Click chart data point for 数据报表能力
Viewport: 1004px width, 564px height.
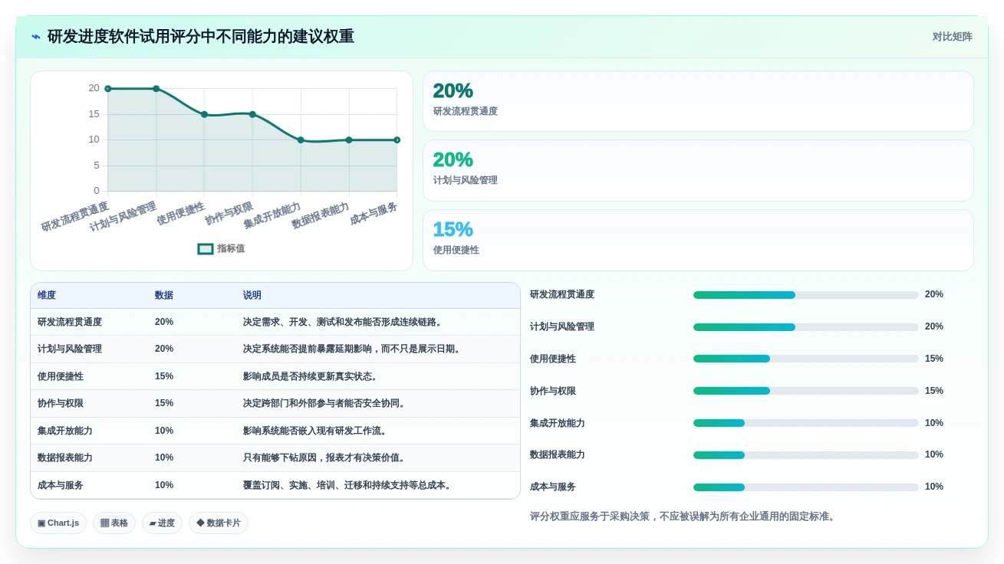349,140
